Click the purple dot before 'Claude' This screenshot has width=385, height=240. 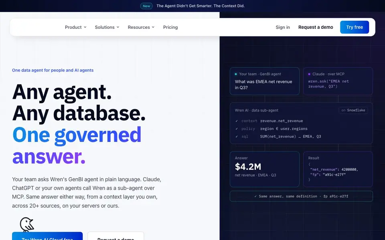(309, 74)
